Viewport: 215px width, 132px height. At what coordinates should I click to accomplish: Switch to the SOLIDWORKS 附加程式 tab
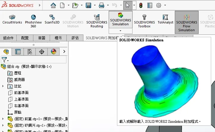(x=102, y=38)
